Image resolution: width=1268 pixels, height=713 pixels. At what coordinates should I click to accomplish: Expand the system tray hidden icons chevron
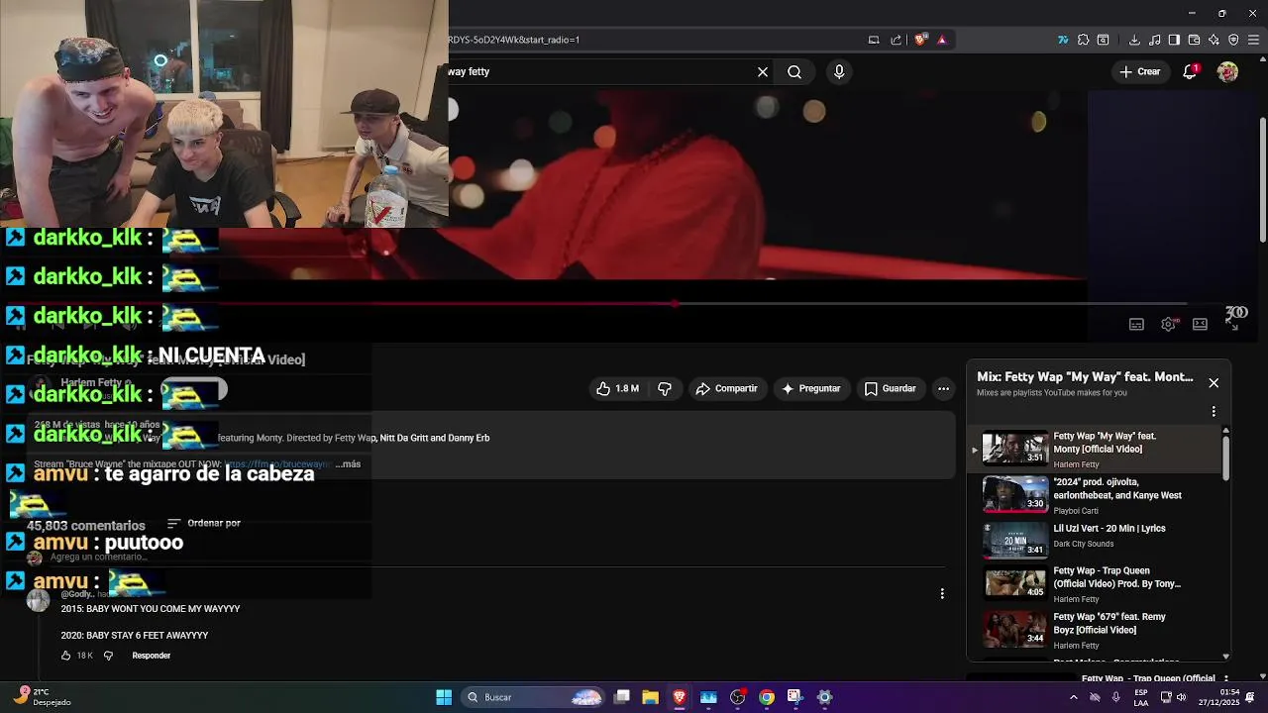coord(1073,697)
